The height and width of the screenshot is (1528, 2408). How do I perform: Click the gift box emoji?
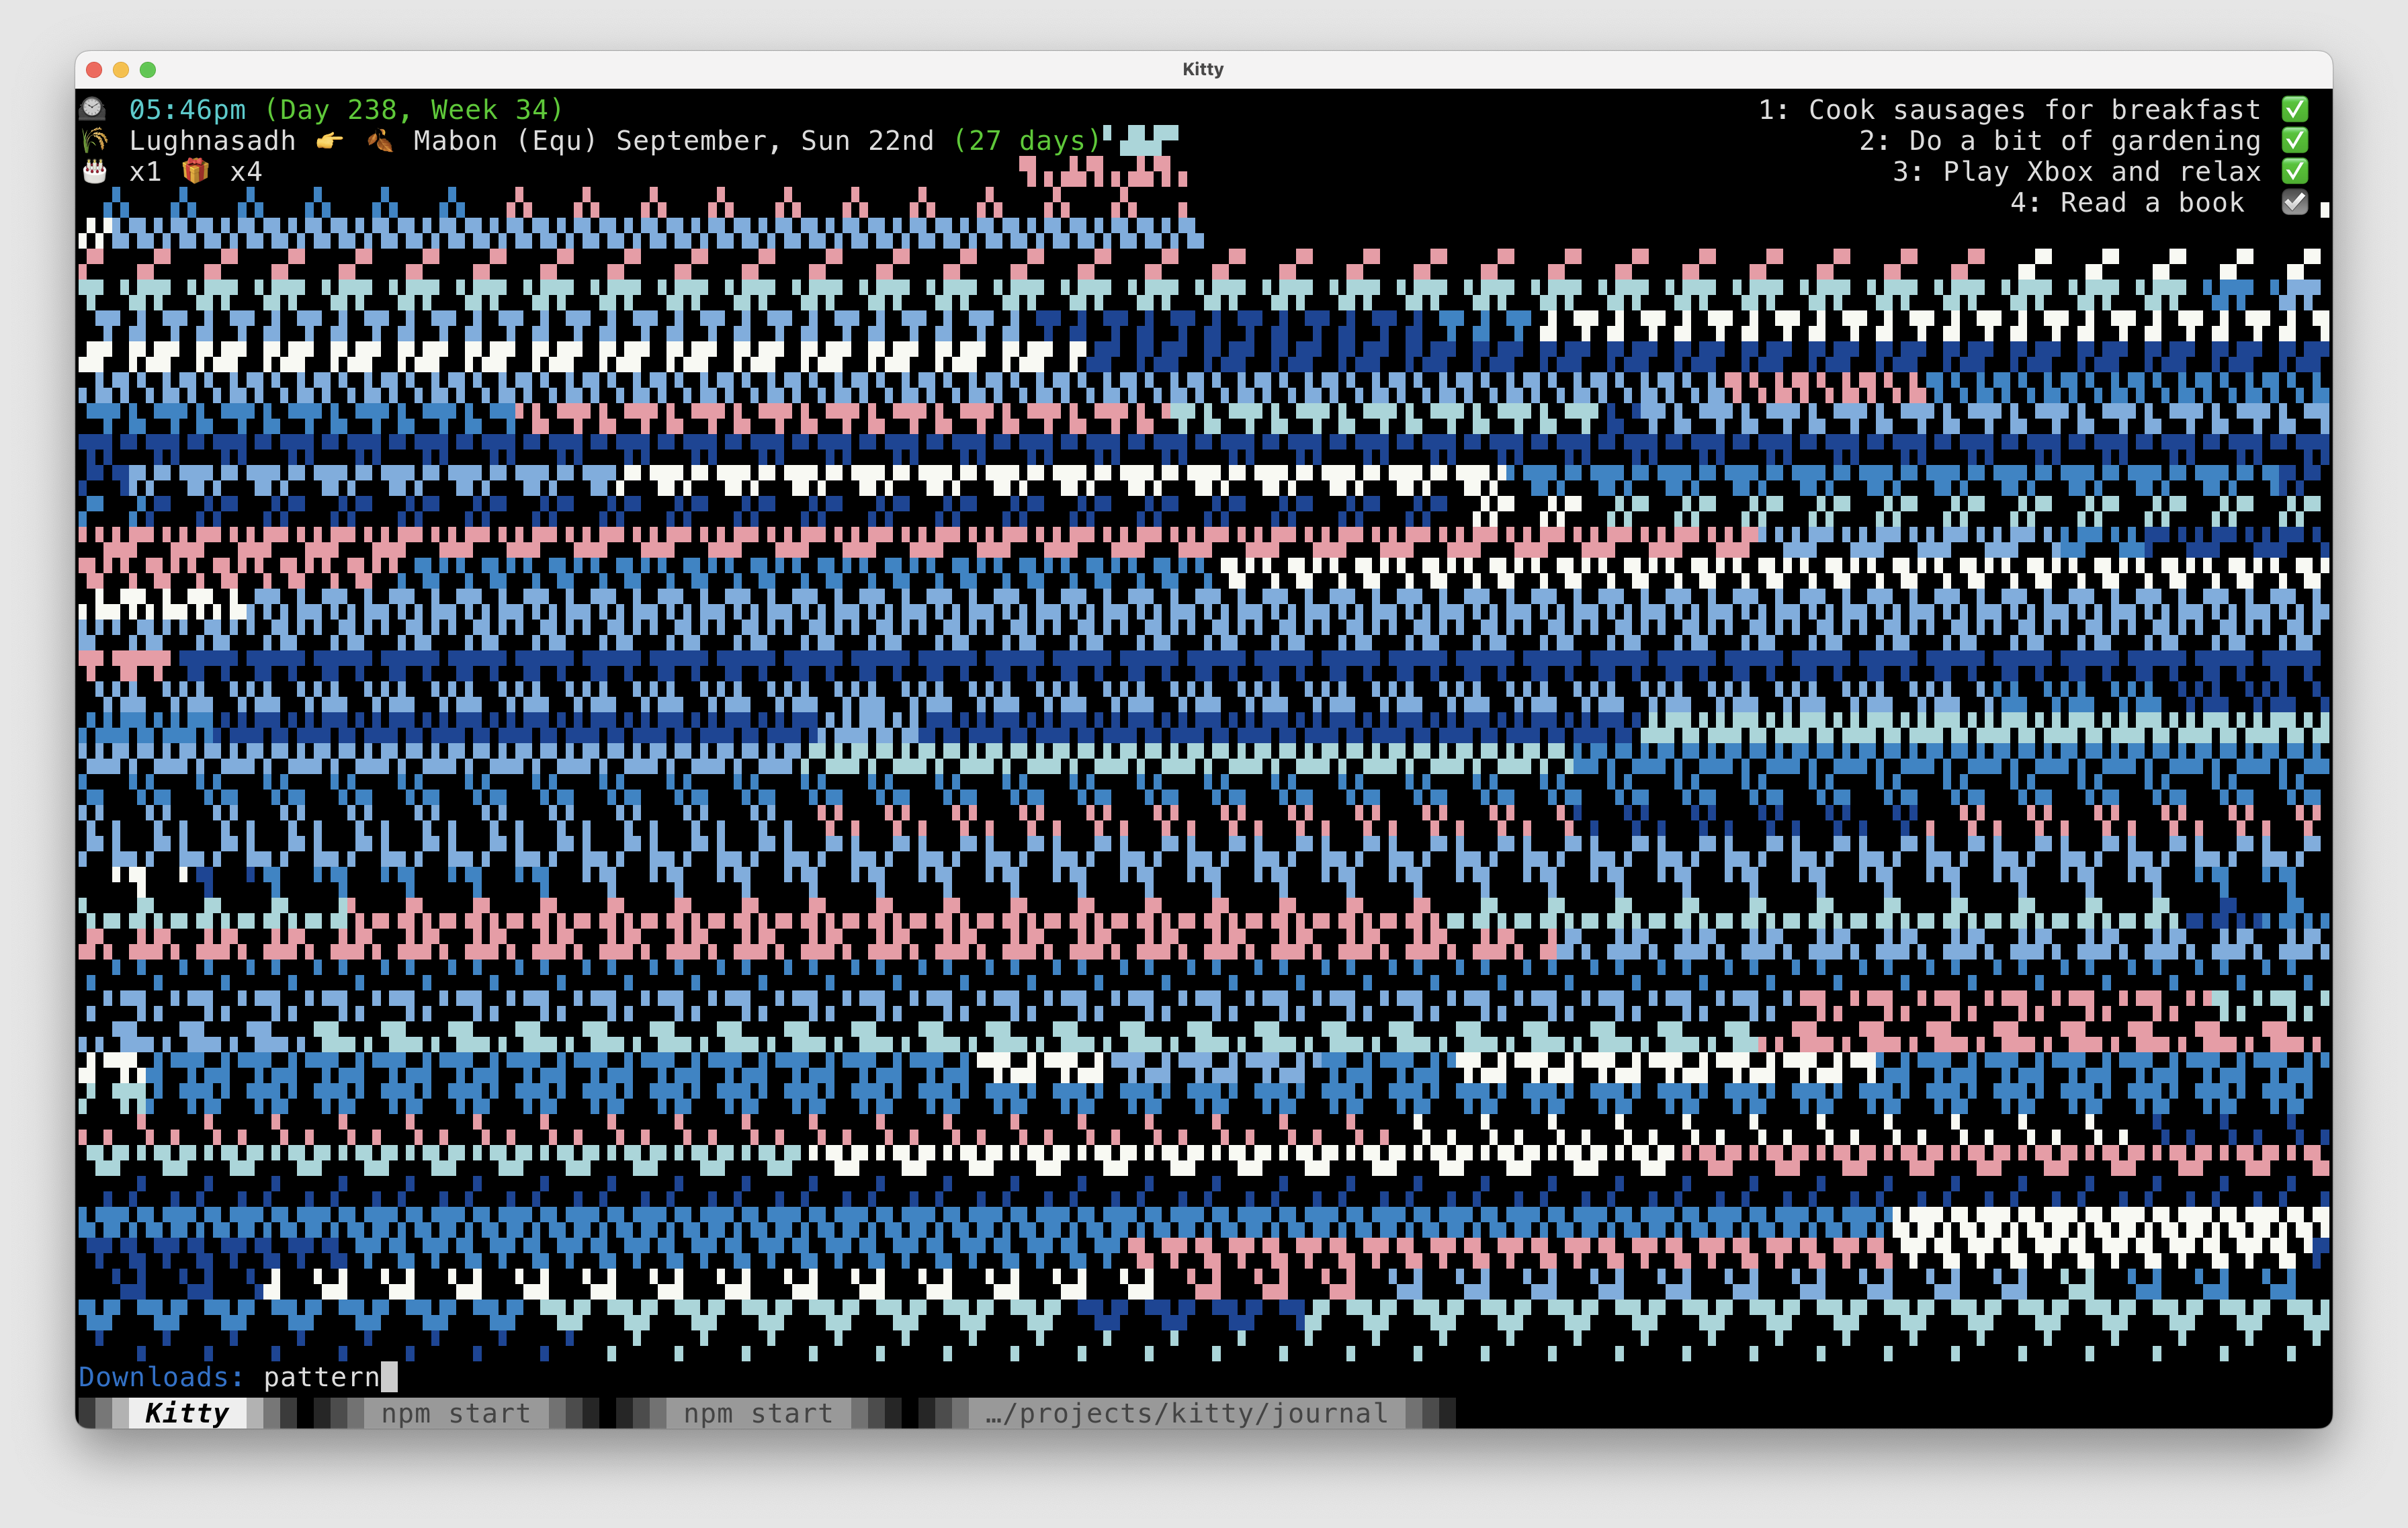[195, 171]
